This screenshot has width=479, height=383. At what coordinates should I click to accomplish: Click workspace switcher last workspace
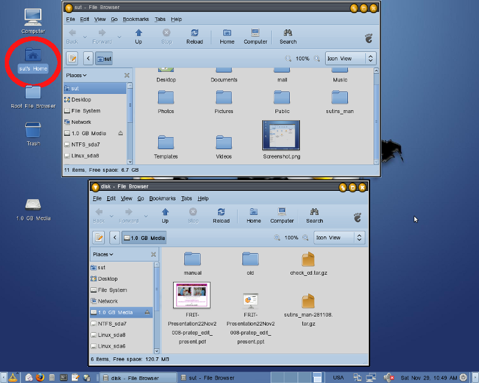(317, 378)
